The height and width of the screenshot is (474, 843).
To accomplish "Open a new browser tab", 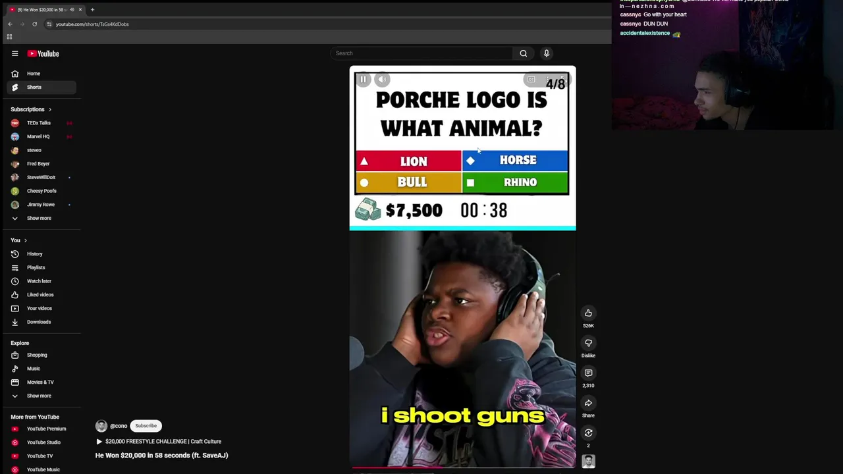I will pyautogui.click(x=92, y=9).
